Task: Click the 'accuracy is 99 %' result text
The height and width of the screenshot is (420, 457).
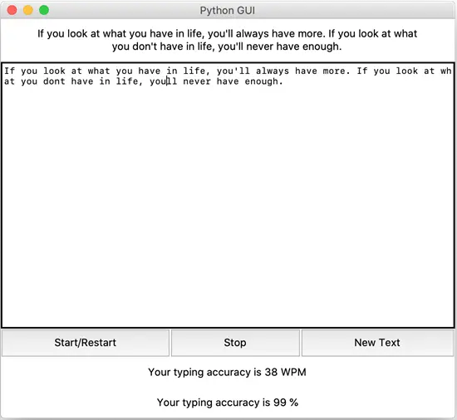Action: [257, 403]
